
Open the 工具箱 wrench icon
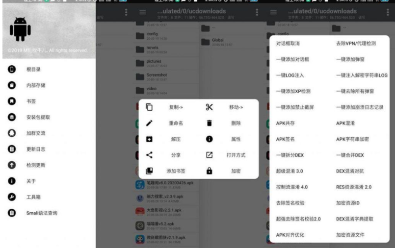(x=12, y=197)
